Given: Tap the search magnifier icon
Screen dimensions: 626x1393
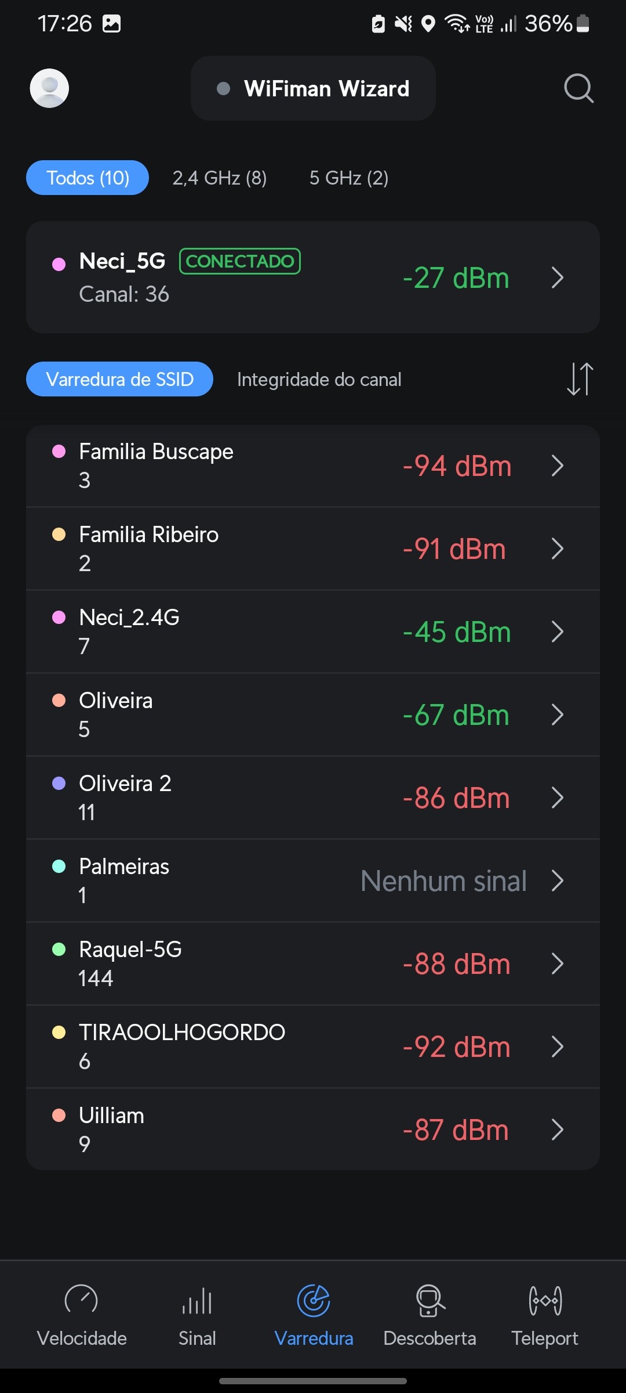Looking at the screenshot, I should coord(578,88).
